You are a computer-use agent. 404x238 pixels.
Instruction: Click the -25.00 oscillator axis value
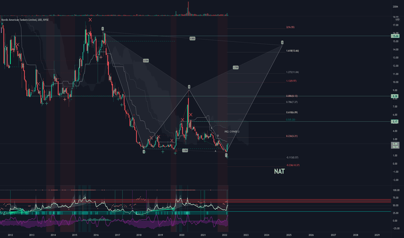pyautogui.click(x=396, y=228)
